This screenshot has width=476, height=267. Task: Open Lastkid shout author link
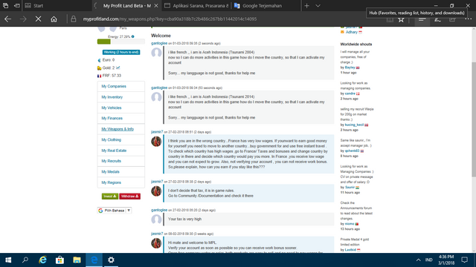[x=350, y=250]
